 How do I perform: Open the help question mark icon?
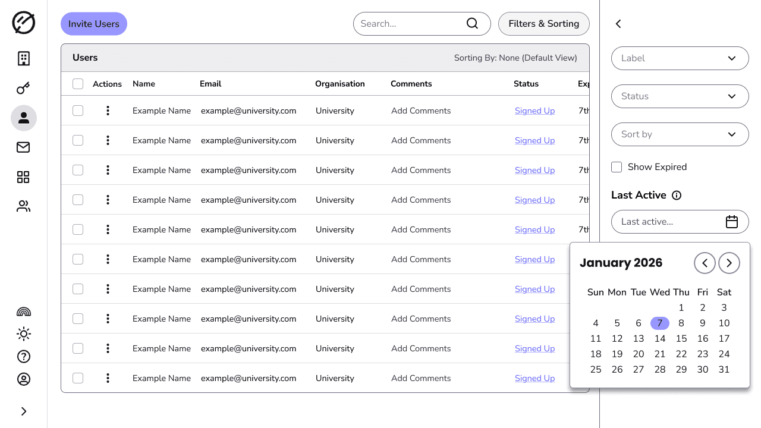(x=24, y=357)
